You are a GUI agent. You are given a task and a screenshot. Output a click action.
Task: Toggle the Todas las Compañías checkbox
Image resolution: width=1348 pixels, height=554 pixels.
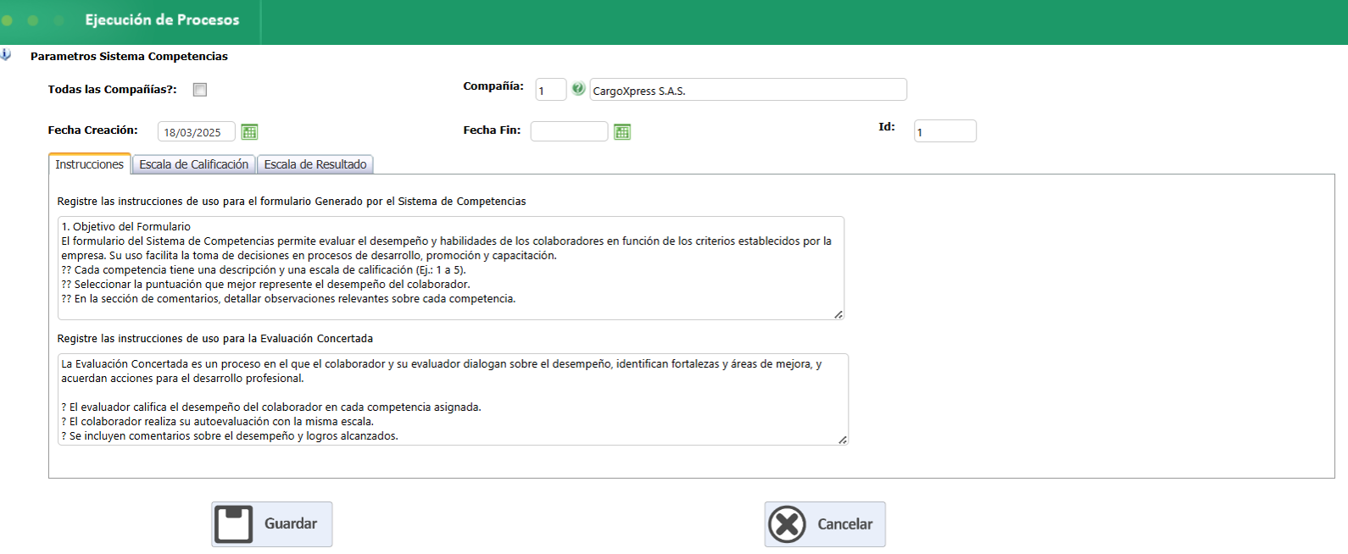(200, 90)
